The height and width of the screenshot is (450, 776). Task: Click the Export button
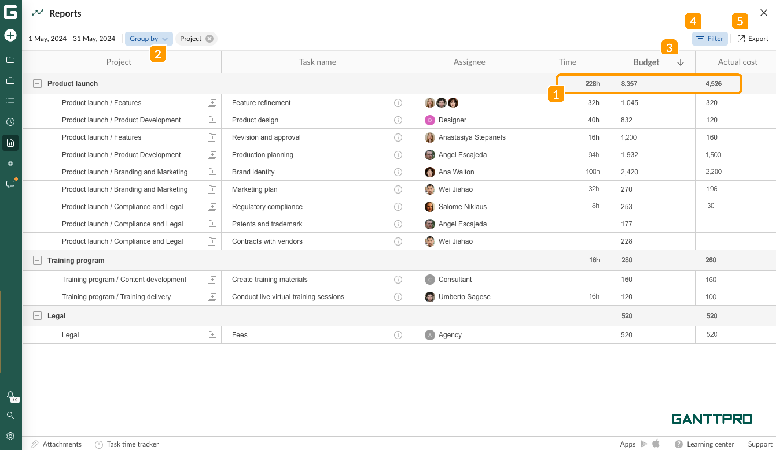click(x=753, y=39)
